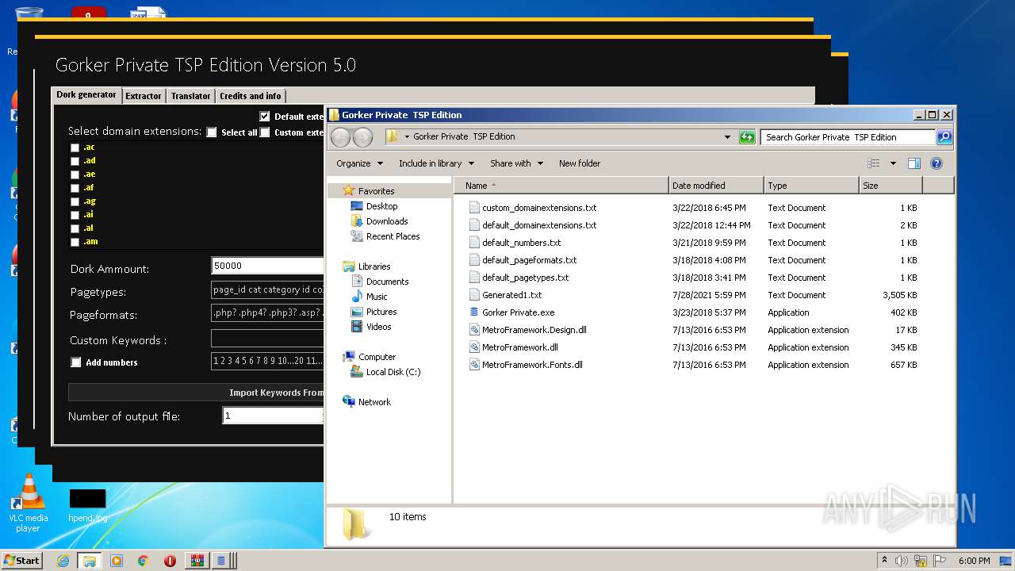1015x571 pixels.
Task: Switch to the Credits and info tab
Action: pos(251,96)
